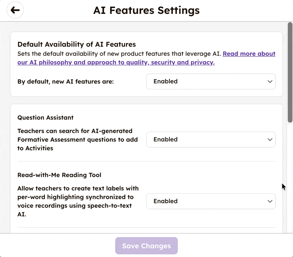This screenshot has height=257, width=293.
Task: Open the Read-with-Me Reading Tool dropdown
Action: click(211, 201)
